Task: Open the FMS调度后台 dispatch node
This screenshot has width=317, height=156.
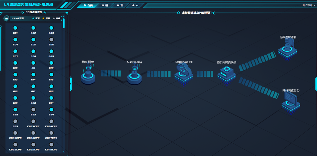Action: pos(291,104)
